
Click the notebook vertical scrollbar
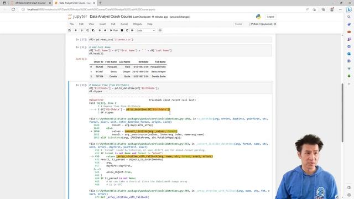point(342,113)
